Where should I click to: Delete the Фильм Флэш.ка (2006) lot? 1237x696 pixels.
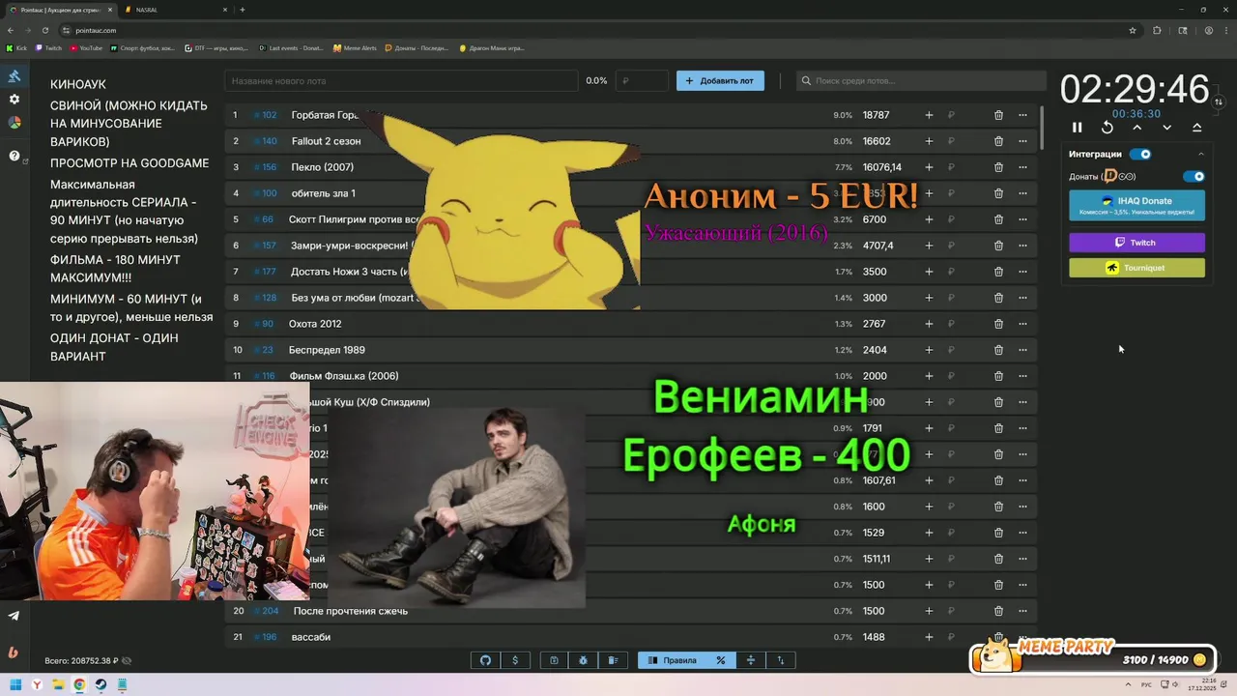point(998,376)
